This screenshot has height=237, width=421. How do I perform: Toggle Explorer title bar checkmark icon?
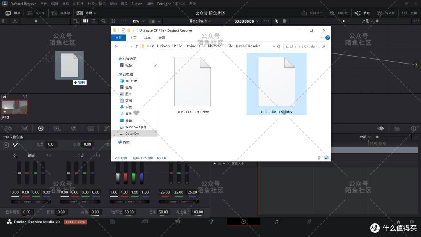pyautogui.click(x=123, y=30)
